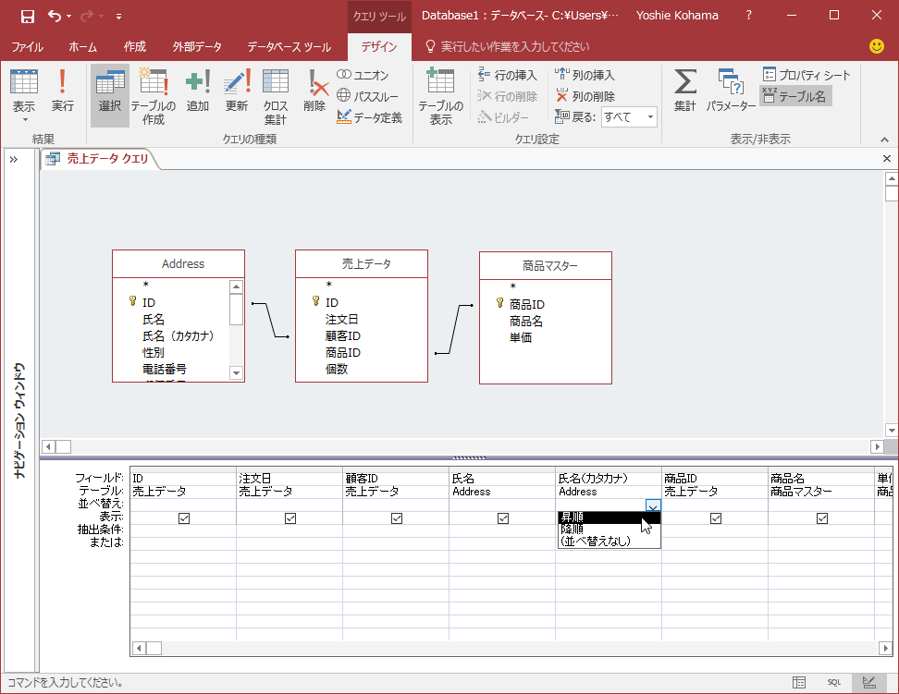
Task: Click 列の削除 delete columns
Action: click(585, 96)
